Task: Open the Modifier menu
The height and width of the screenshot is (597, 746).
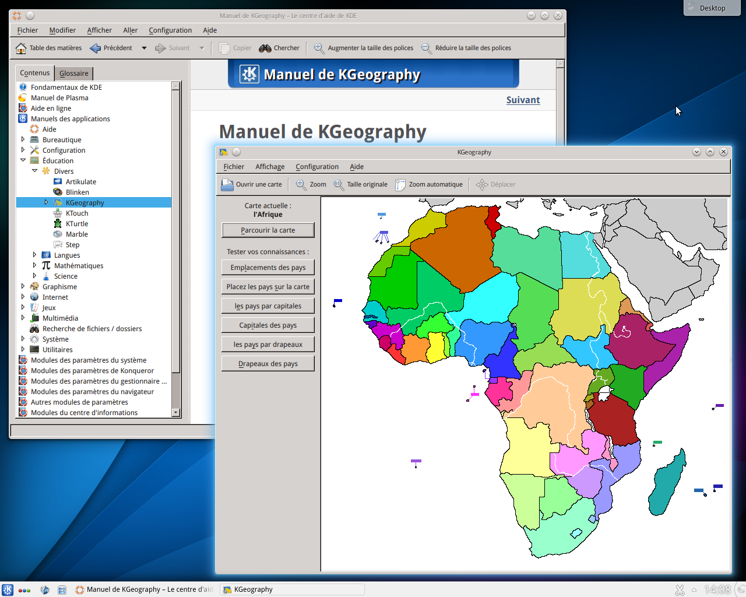Action: click(x=62, y=30)
